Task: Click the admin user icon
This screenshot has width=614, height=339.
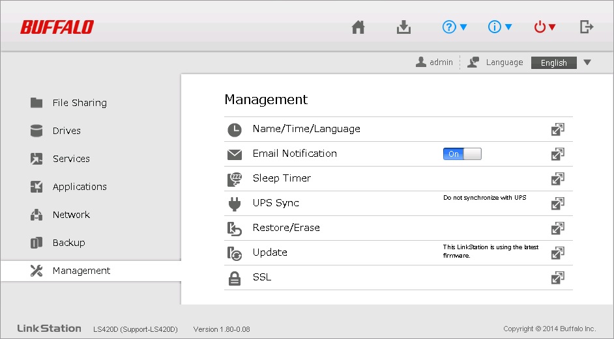Action: tap(421, 62)
